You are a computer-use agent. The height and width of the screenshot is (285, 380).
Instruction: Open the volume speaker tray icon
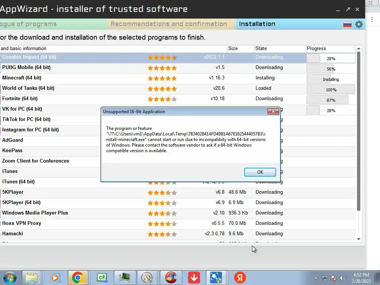(x=343, y=278)
